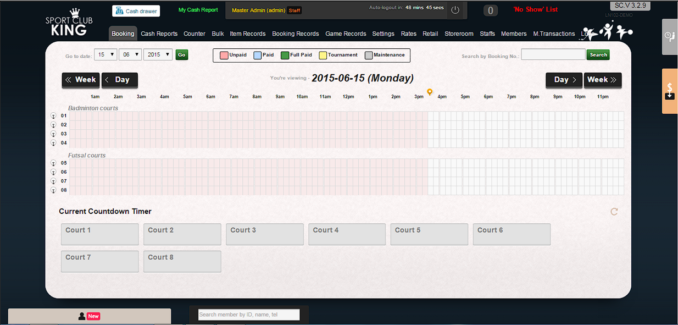
Task: Open the waiting clock side panel
Action: (669, 36)
